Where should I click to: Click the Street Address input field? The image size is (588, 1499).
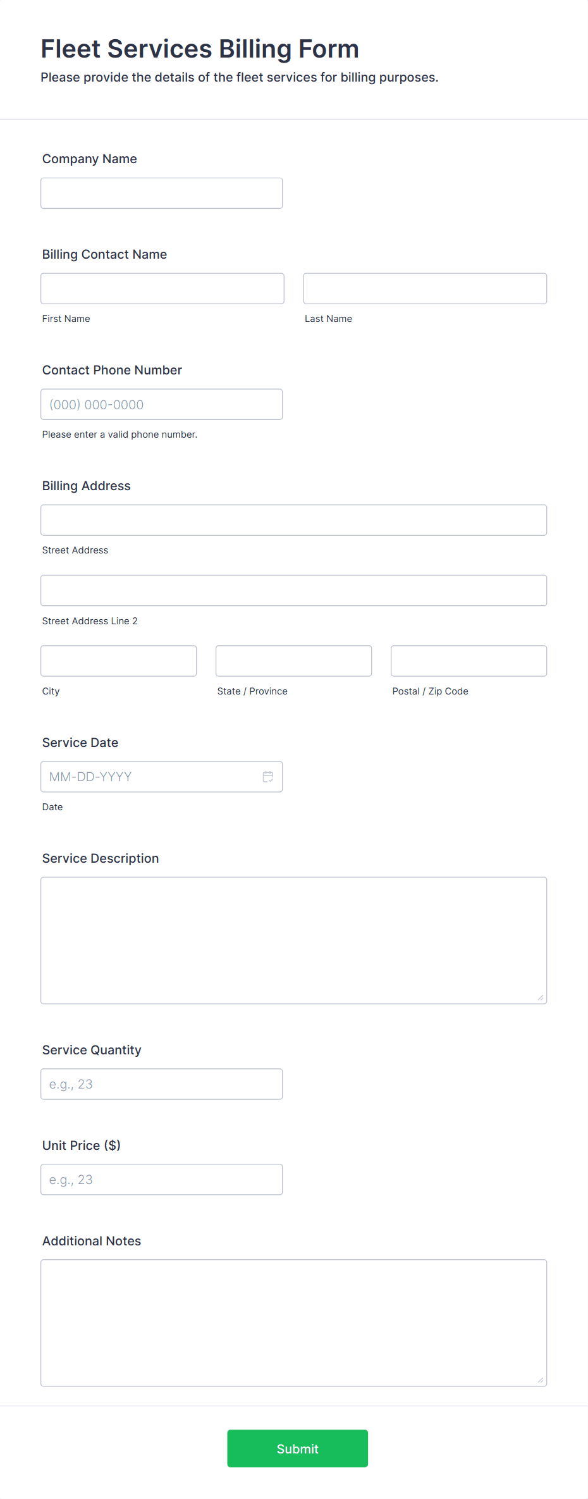[293, 519]
